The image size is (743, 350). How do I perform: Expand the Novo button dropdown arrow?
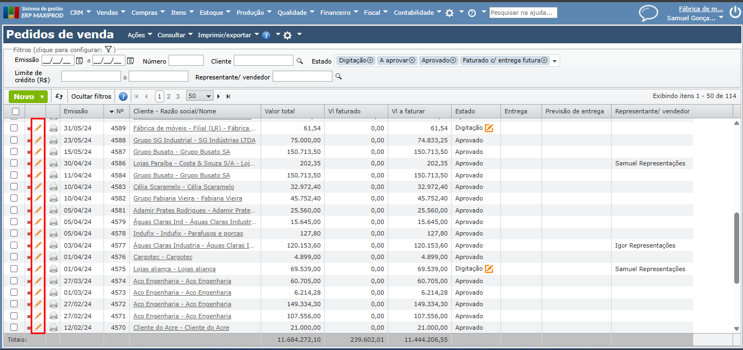[x=42, y=97]
